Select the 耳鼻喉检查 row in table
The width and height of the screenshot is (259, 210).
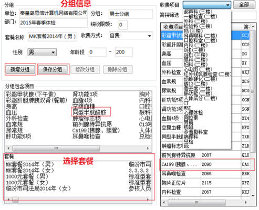click(x=205, y=174)
